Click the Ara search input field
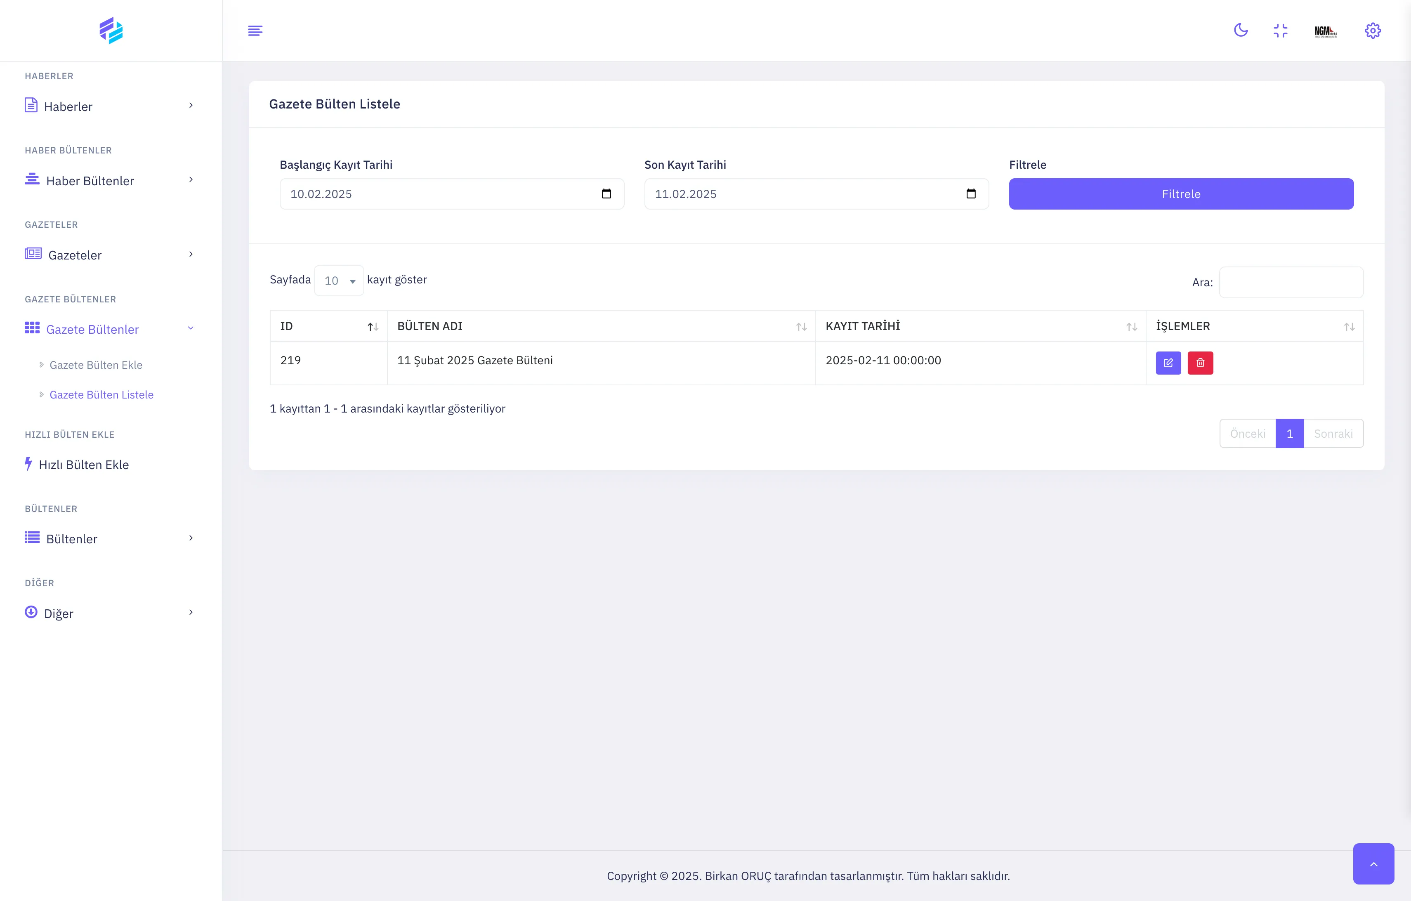 tap(1291, 282)
